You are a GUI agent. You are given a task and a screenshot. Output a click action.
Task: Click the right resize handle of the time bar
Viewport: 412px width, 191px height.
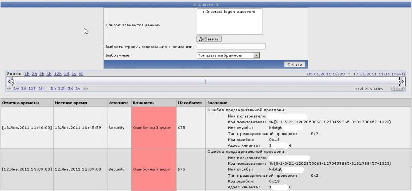399,82
